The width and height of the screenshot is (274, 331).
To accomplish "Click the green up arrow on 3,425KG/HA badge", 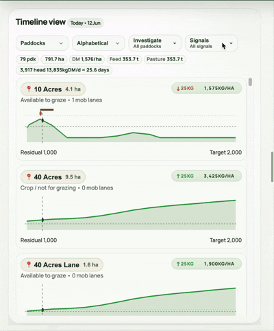I will pos(178,176).
